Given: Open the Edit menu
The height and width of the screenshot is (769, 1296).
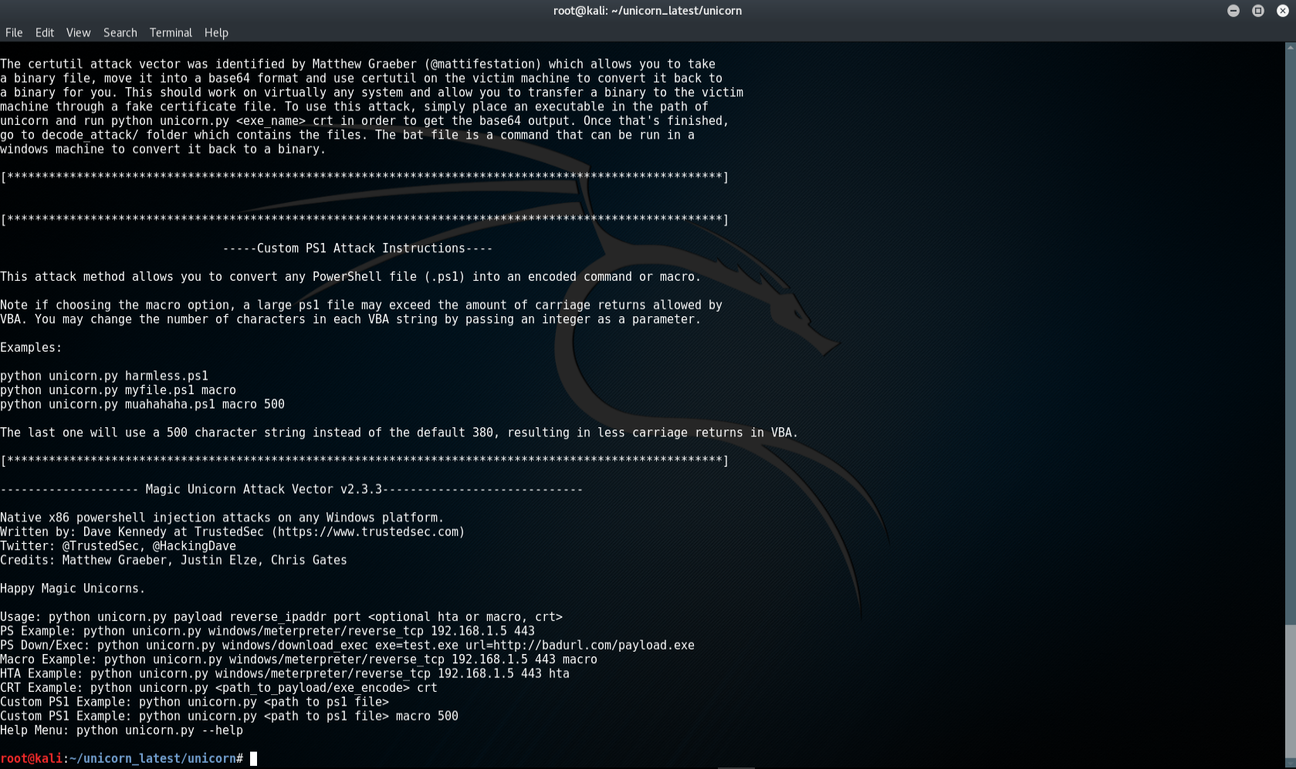Looking at the screenshot, I should click(x=45, y=32).
